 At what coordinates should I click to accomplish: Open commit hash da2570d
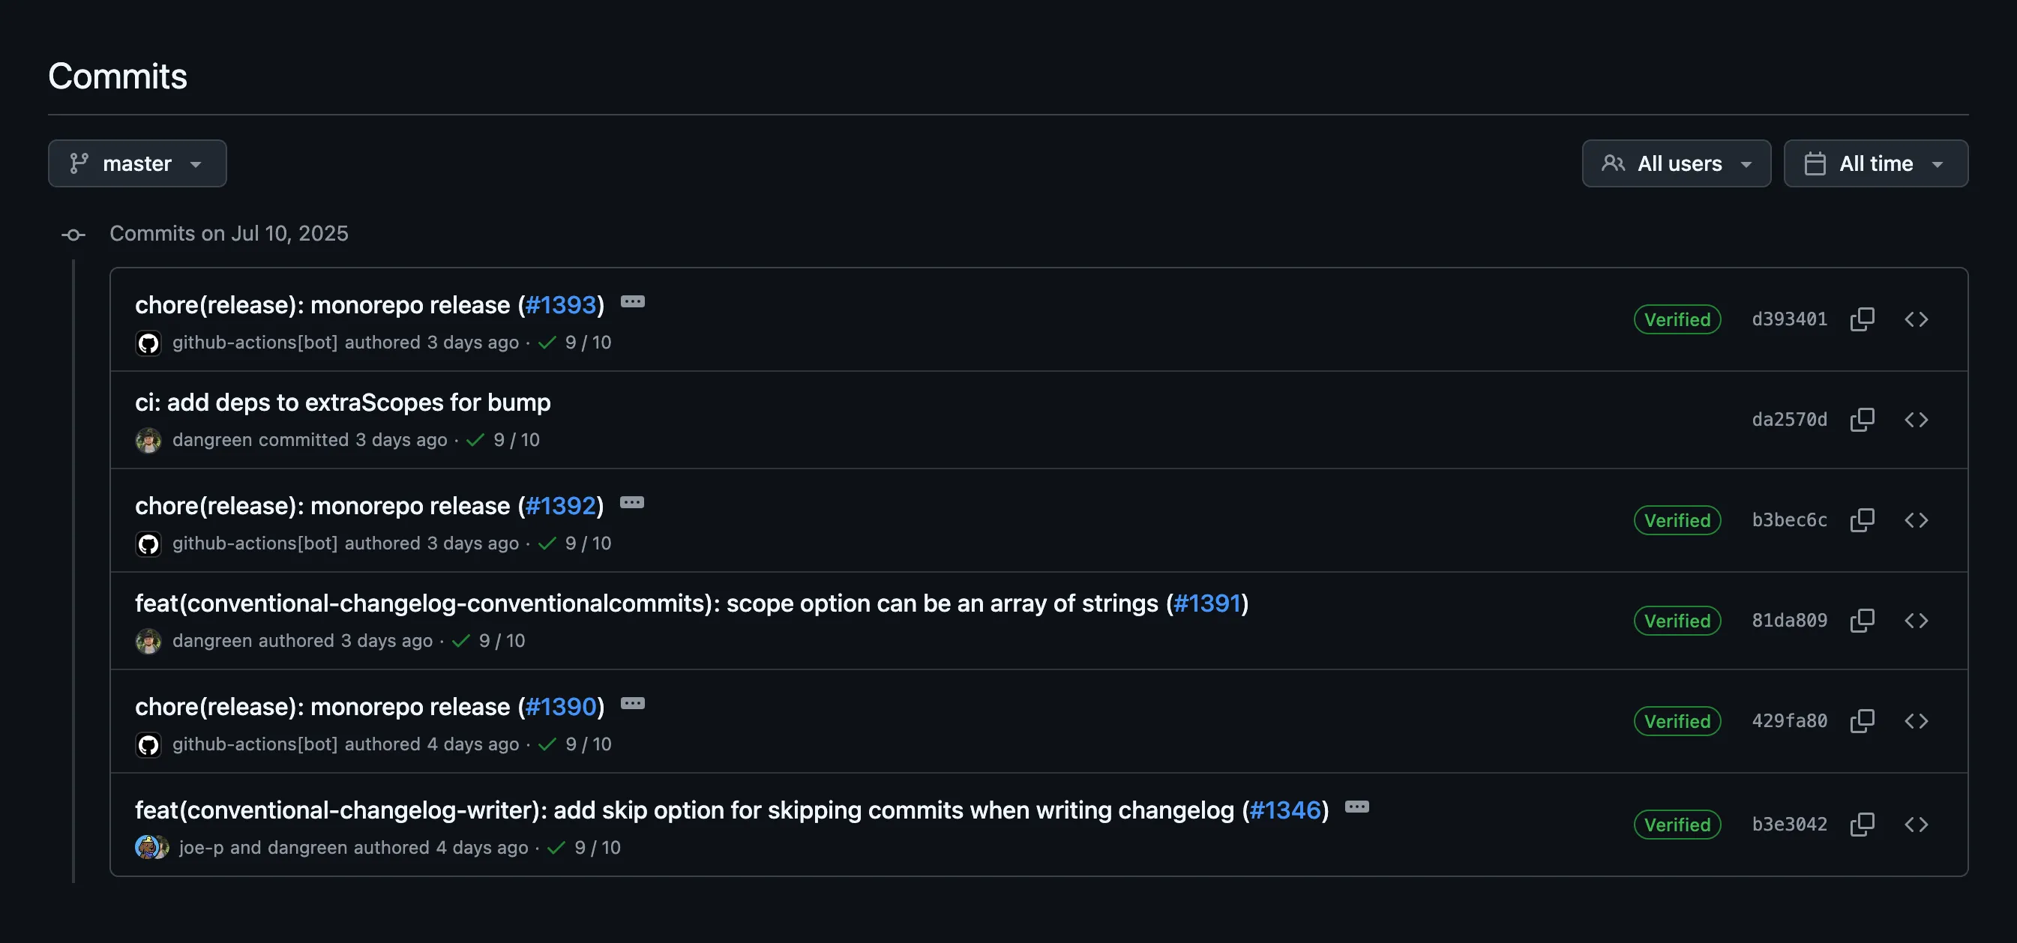(1789, 420)
